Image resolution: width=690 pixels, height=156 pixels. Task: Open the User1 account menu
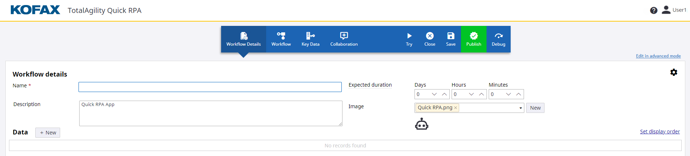coord(674,10)
